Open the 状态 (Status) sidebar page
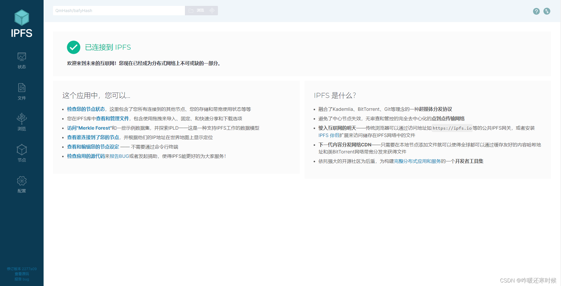The height and width of the screenshot is (286, 561). coord(22,61)
